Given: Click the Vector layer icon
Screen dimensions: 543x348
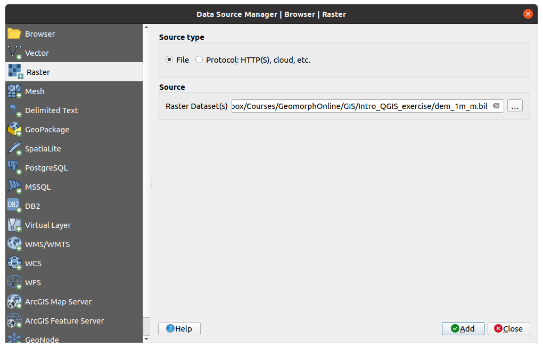Looking at the screenshot, I should pos(14,53).
